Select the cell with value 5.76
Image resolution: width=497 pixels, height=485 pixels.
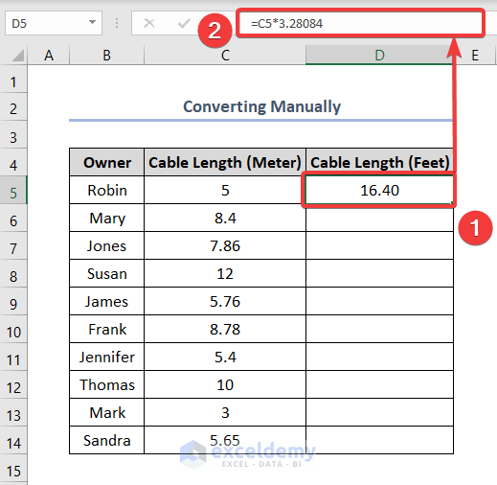click(225, 301)
